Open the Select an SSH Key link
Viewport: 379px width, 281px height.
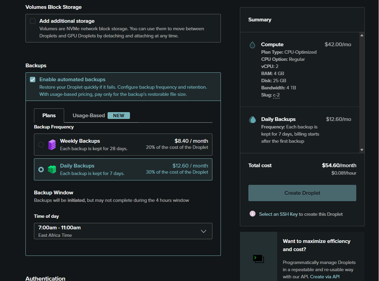point(278,214)
